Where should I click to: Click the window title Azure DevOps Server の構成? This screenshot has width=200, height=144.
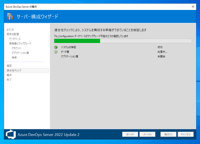21,7
